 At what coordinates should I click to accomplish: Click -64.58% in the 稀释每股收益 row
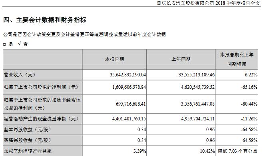[x=249, y=140]
